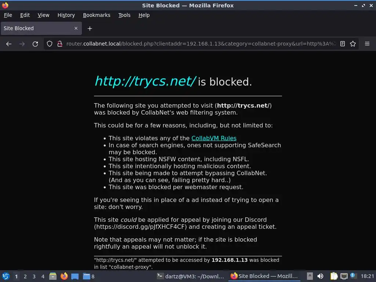The image size is (376, 282).
Task: Switch to workspace 3
Action: point(34,276)
